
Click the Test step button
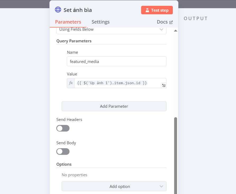coord(157,10)
